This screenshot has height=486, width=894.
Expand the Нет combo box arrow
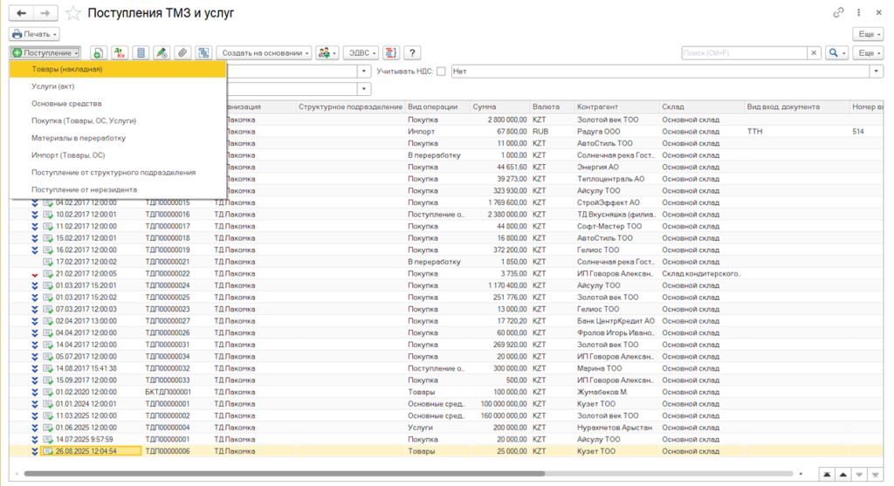(877, 72)
